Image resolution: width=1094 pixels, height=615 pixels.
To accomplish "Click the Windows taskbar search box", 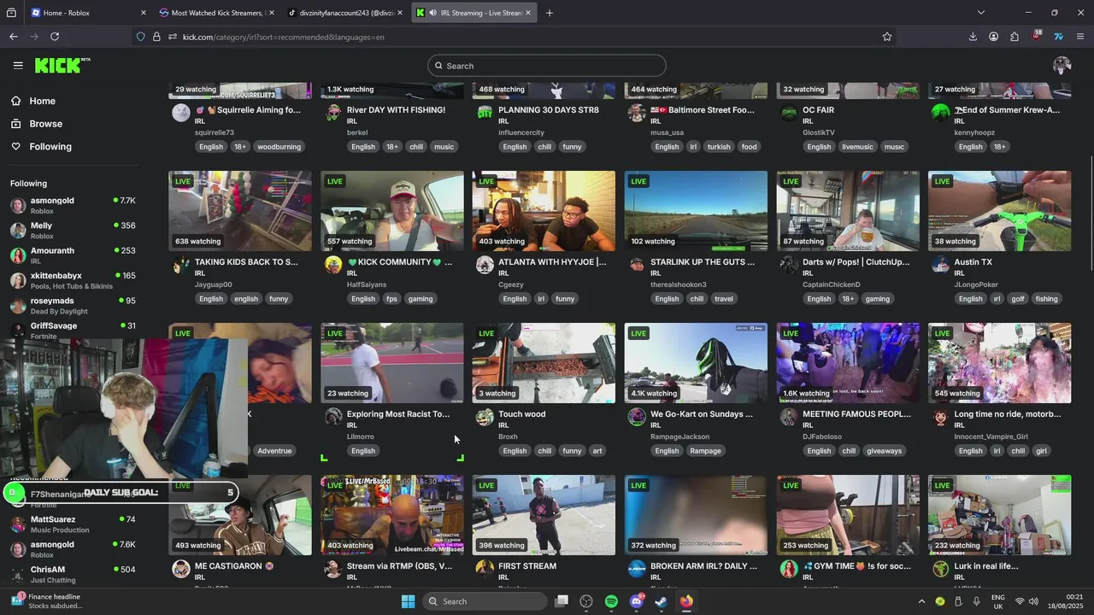I will [485, 601].
